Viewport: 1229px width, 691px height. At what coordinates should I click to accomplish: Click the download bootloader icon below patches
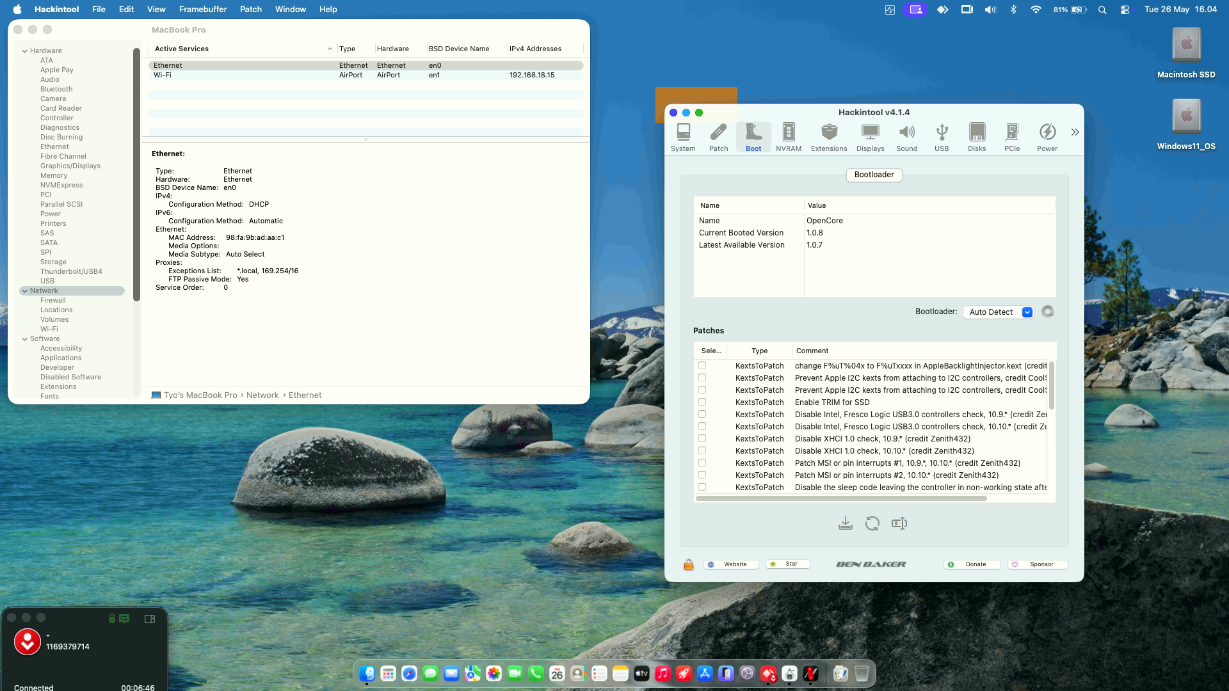click(x=845, y=523)
